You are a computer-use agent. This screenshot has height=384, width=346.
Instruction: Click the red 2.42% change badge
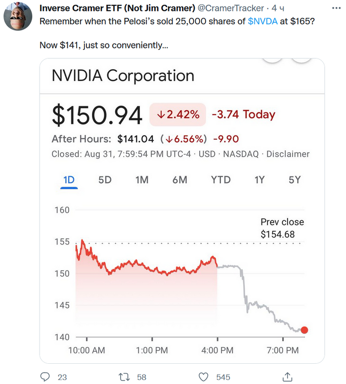(x=177, y=115)
